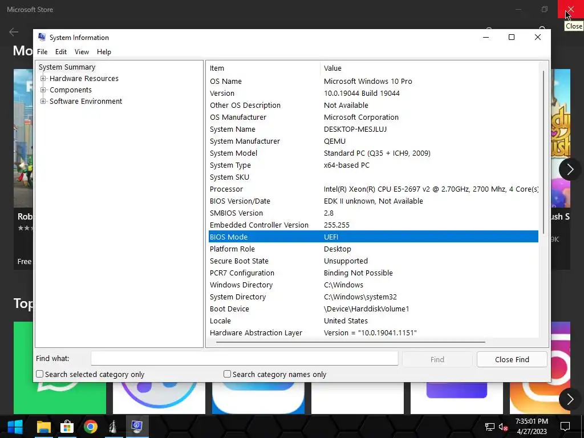The height and width of the screenshot is (438, 584).
Task: Click the muted volume tray icon
Action: [503, 427]
